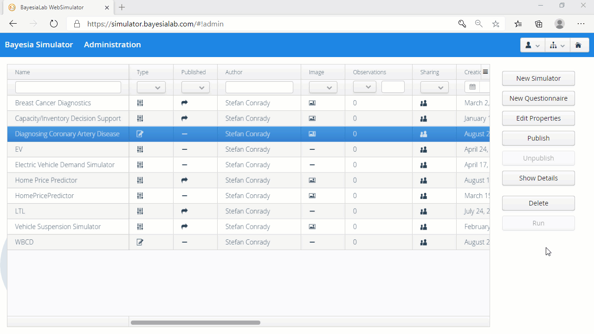Click published icon for Home Price Predictor
The image size is (594, 334).
(185, 180)
